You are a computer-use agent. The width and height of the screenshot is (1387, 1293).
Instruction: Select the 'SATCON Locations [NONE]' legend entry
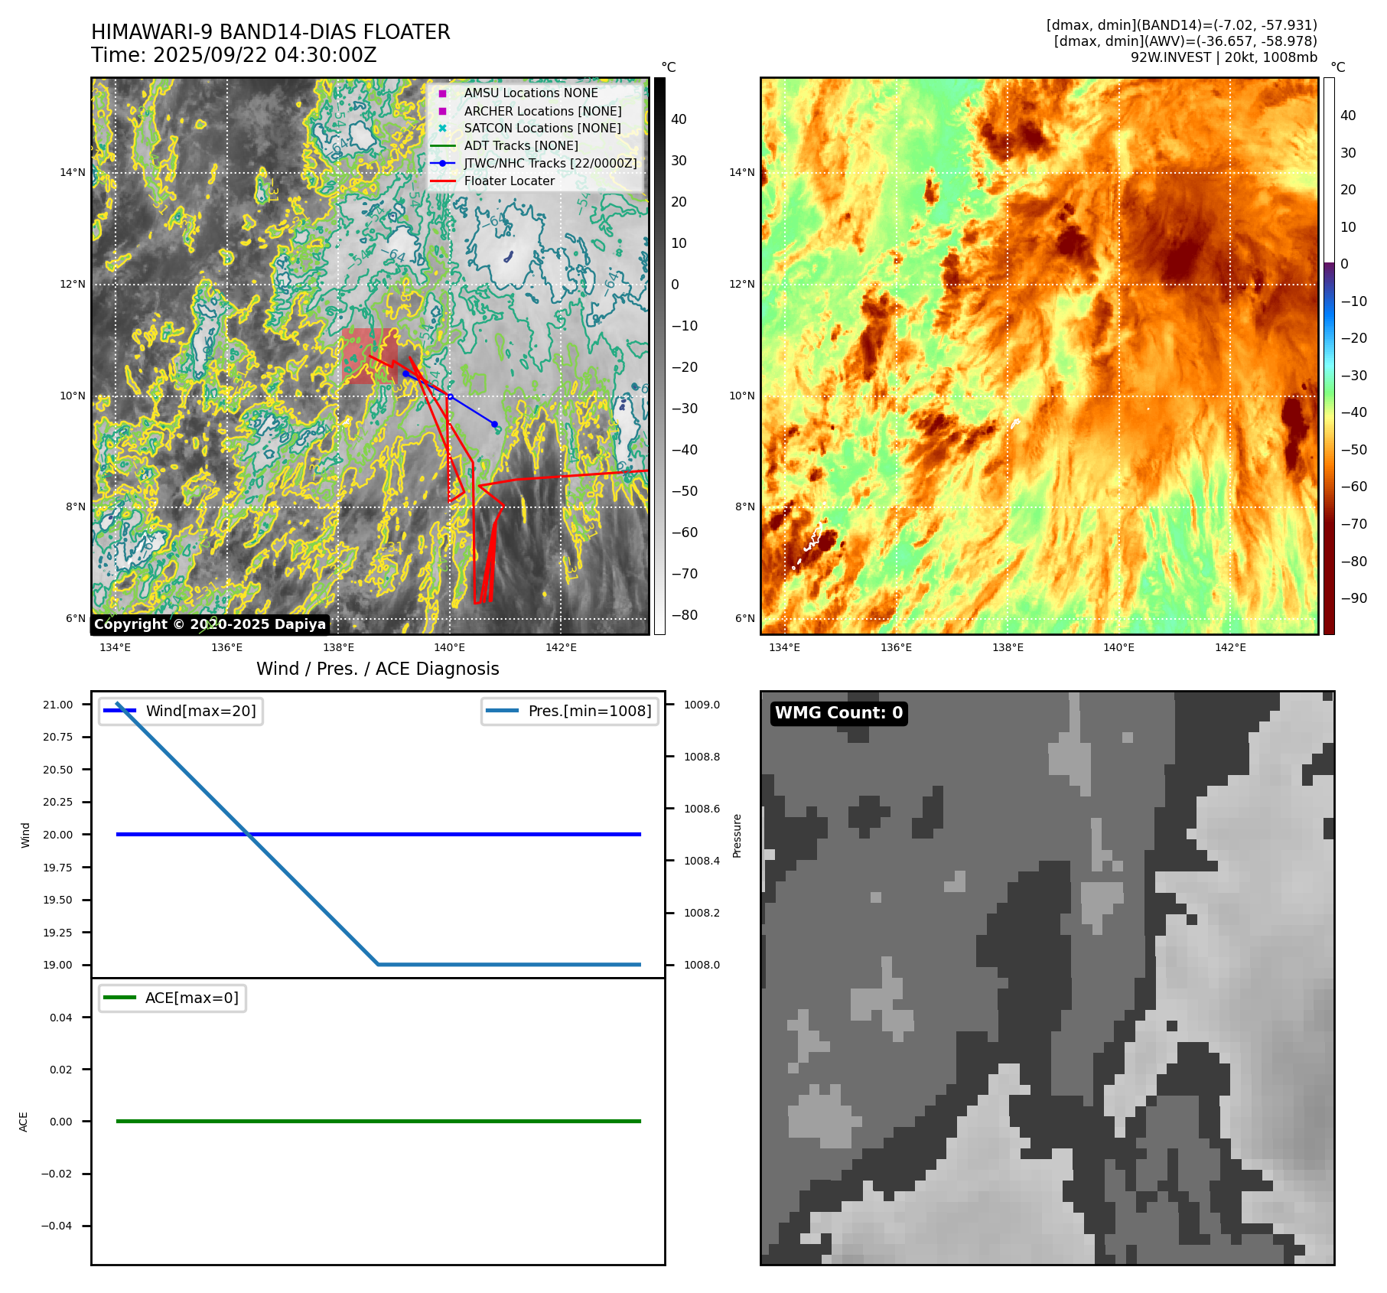click(x=542, y=129)
